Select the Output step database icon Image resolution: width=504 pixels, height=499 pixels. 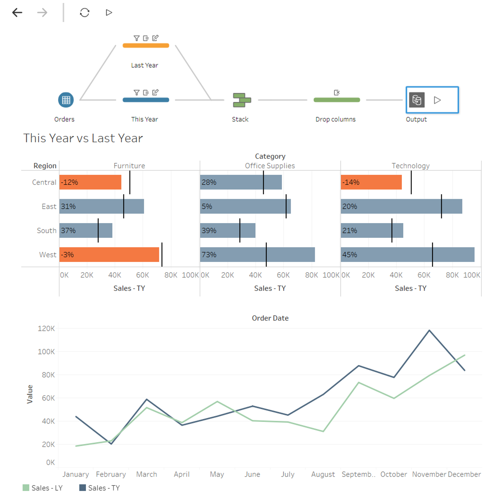(x=417, y=100)
